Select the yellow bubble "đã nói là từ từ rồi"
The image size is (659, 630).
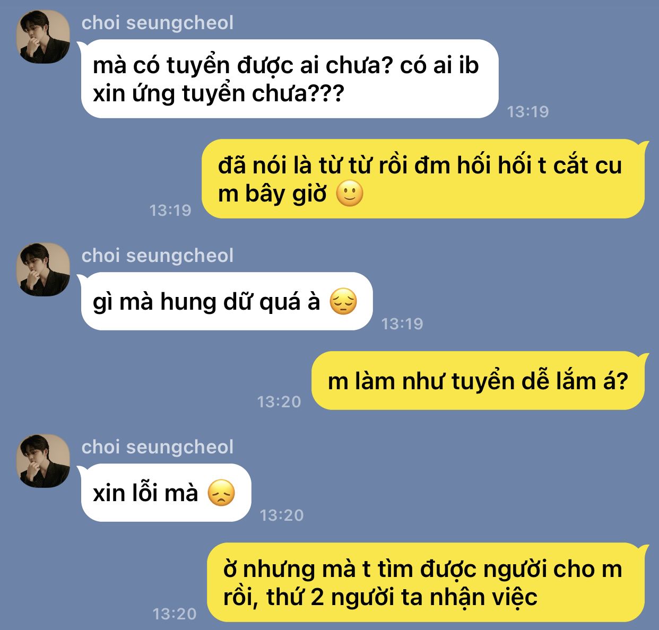click(424, 179)
